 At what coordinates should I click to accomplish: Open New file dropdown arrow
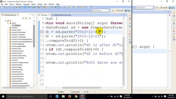tap(5, 7)
